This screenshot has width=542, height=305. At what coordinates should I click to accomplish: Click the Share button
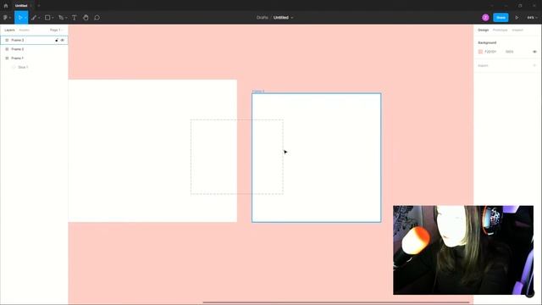click(x=501, y=17)
